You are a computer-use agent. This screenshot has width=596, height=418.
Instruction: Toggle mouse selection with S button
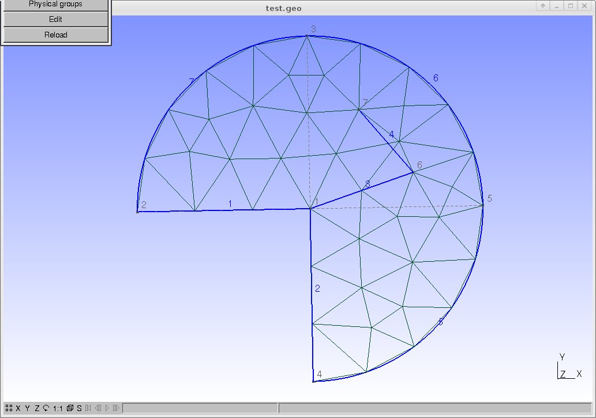pyautogui.click(x=79, y=408)
